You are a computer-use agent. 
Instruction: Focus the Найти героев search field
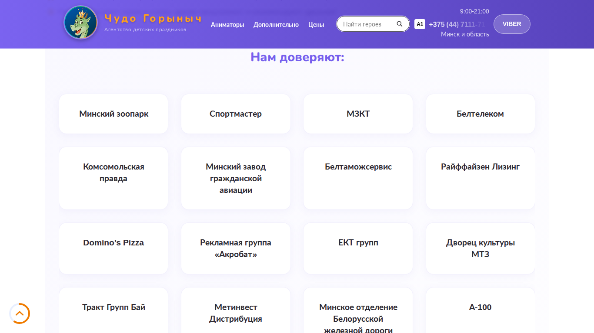coord(373,24)
